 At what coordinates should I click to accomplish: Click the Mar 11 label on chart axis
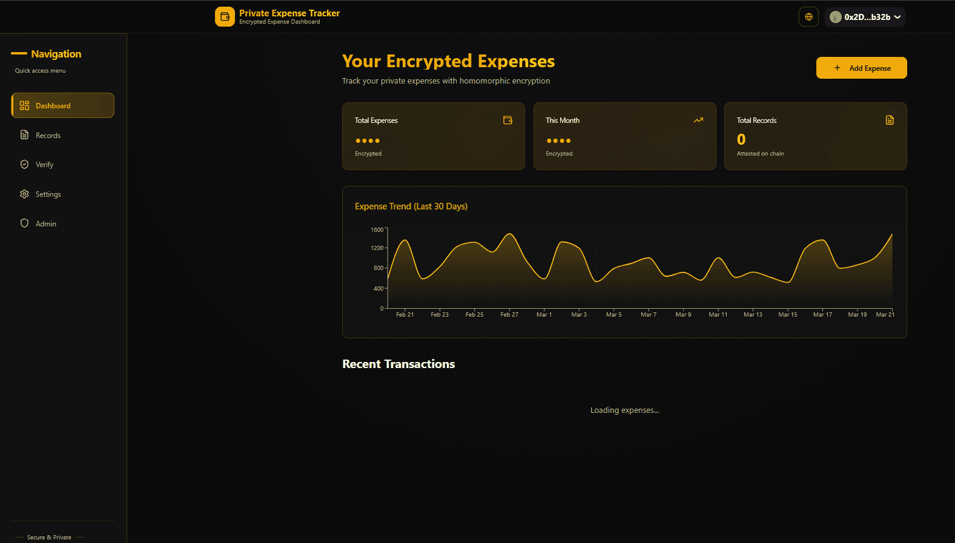point(718,315)
